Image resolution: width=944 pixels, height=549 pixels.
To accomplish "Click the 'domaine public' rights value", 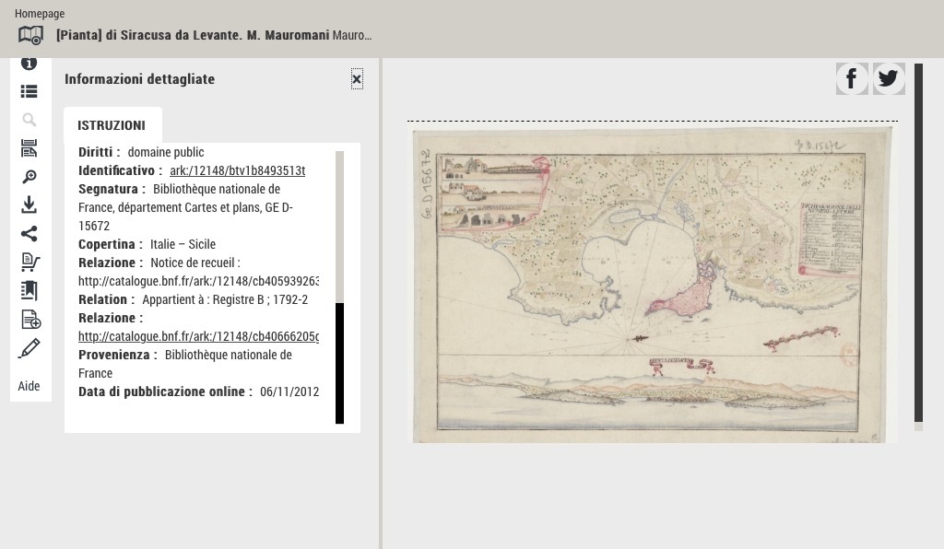I will pyautogui.click(x=166, y=152).
